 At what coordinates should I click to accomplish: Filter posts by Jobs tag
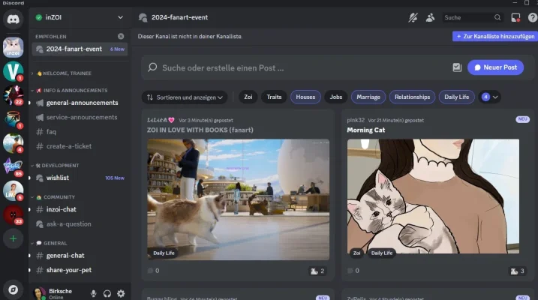coord(336,97)
